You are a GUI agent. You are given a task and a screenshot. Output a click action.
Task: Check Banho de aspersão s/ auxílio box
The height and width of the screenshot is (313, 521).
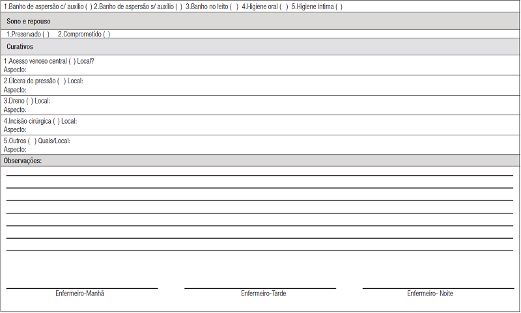click(x=178, y=7)
